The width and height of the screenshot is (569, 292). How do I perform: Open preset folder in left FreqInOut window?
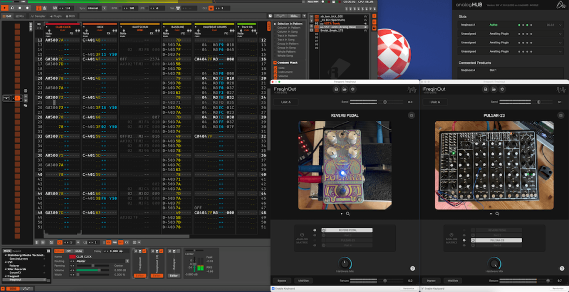pos(344,89)
